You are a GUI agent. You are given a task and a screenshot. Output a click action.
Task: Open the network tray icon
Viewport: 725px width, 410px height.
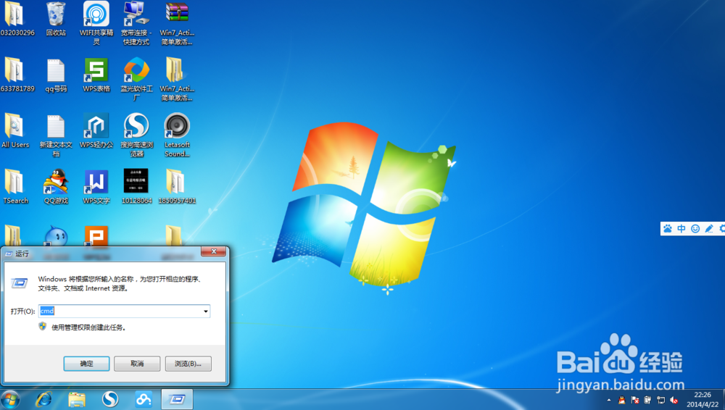pos(660,400)
